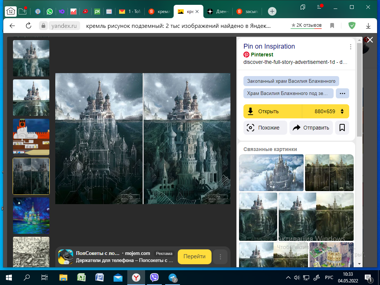Switch to the Yandex tab labeled кремл
The height and width of the screenshot is (285, 380).
pyautogui.click(x=159, y=12)
